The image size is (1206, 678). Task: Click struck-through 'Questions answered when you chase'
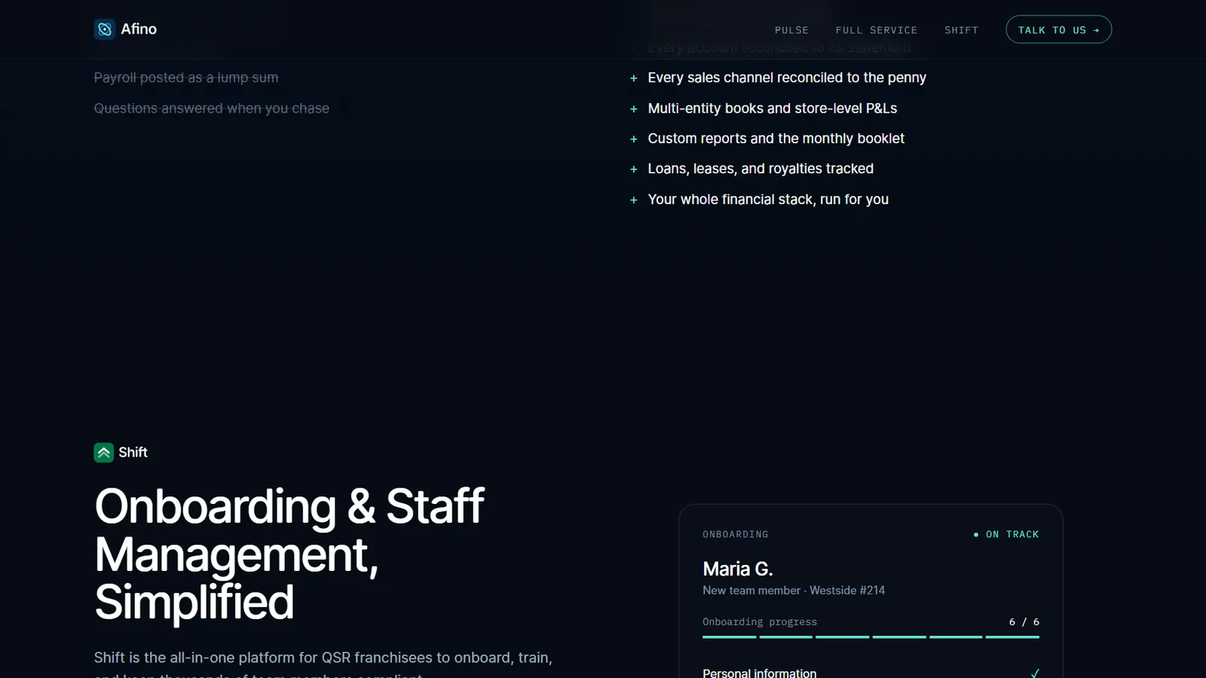[x=212, y=108]
